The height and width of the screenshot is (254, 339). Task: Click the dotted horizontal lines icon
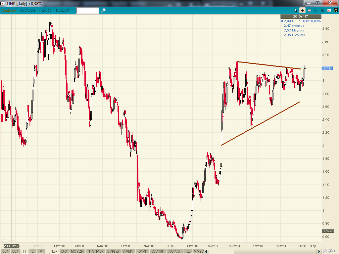pos(322,10)
